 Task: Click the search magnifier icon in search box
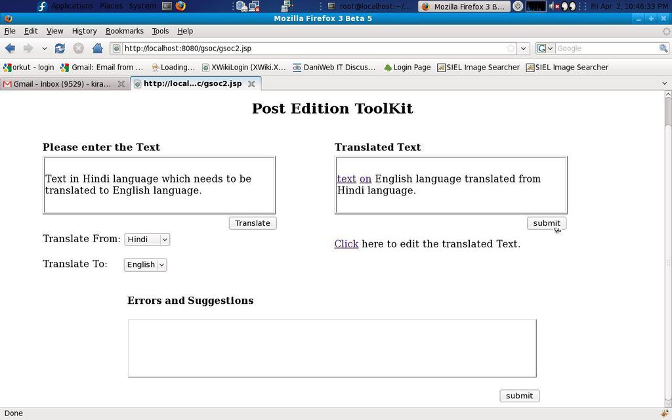point(663,48)
